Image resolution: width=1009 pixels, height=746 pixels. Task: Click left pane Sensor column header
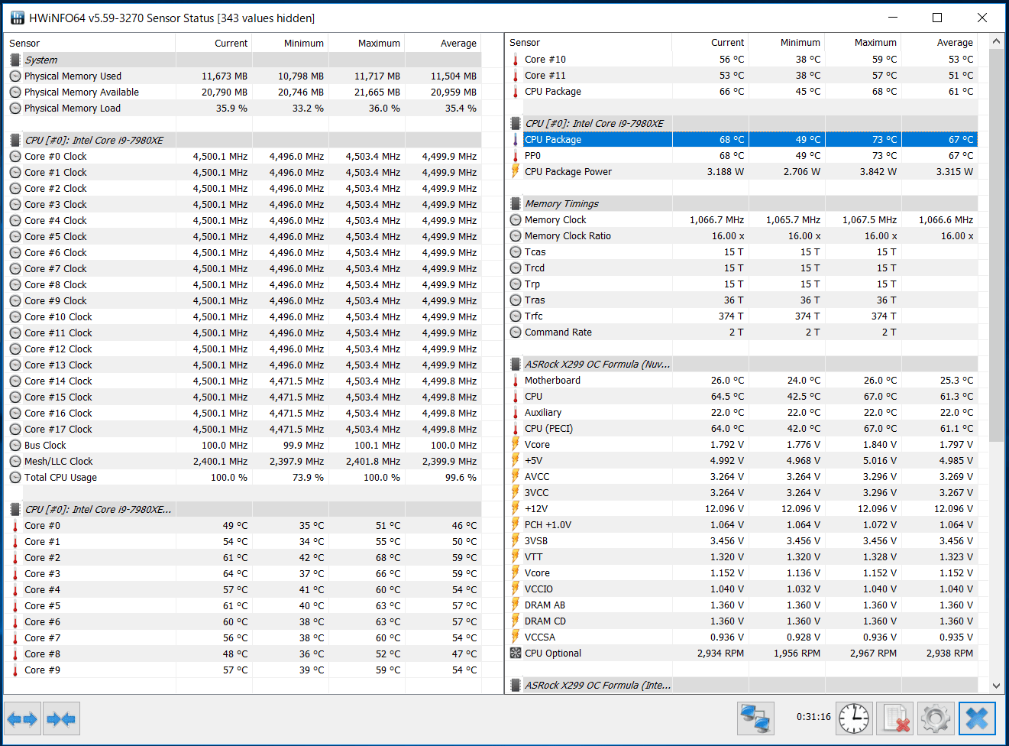point(90,43)
